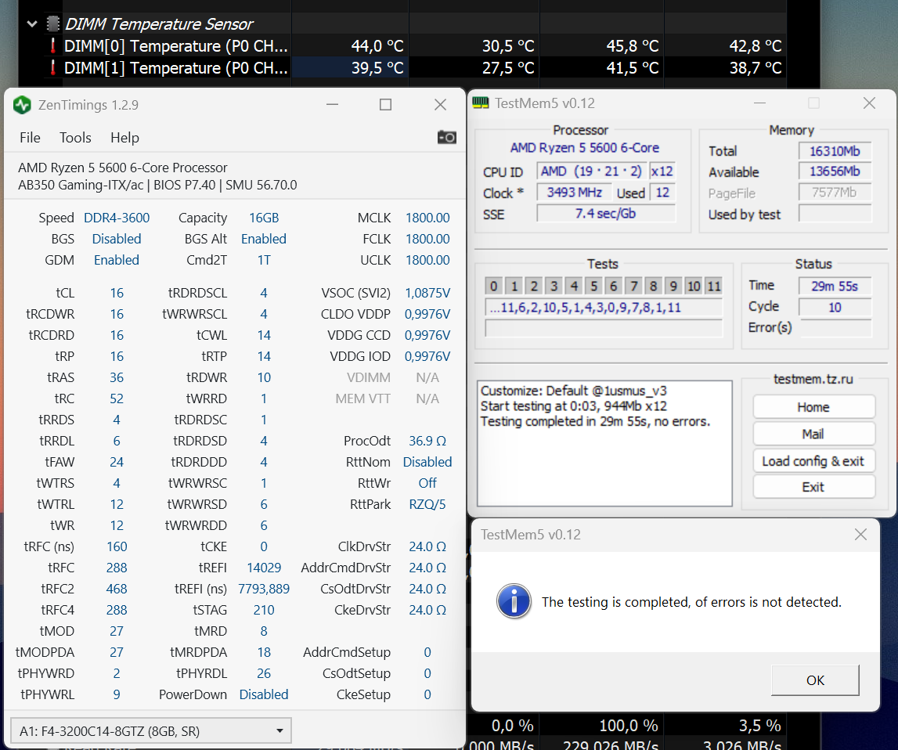Click the tCL value 16
The height and width of the screenshot is (750, 898).
117,293
